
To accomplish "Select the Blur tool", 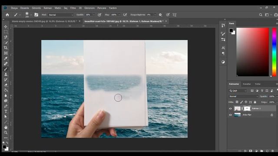I will point(6,95).
